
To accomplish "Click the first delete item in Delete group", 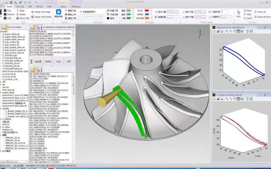I will coord(71,11).
